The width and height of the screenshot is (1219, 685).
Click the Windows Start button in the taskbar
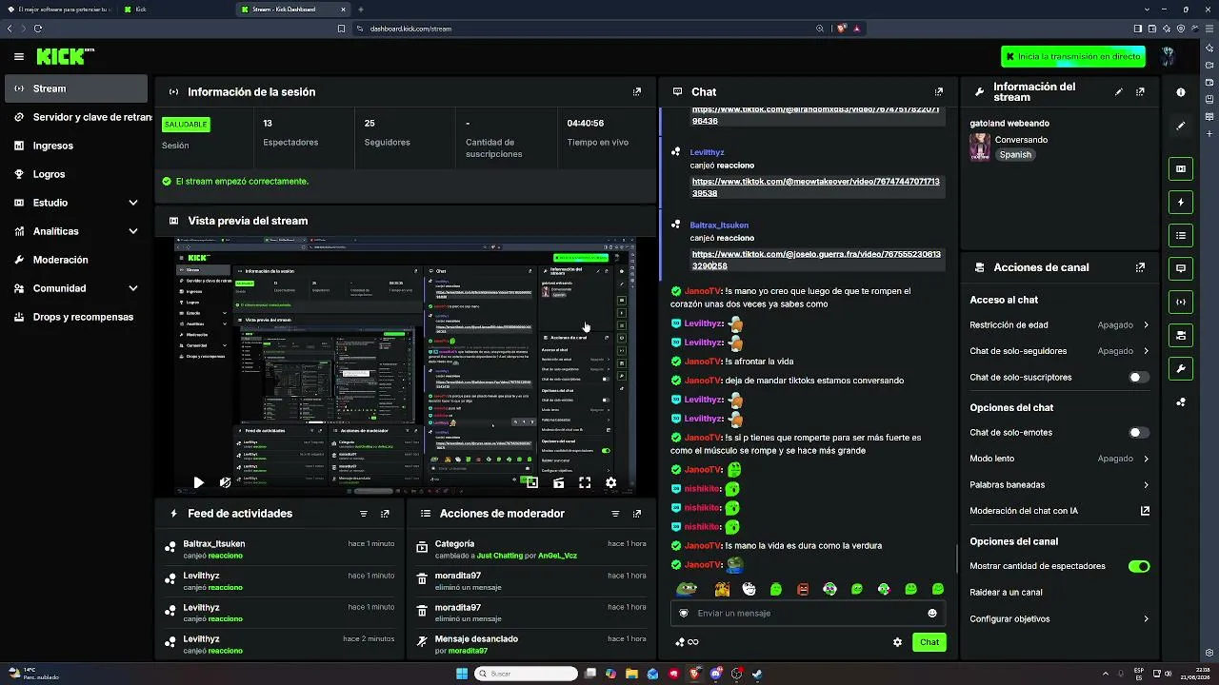pos(462,674)
